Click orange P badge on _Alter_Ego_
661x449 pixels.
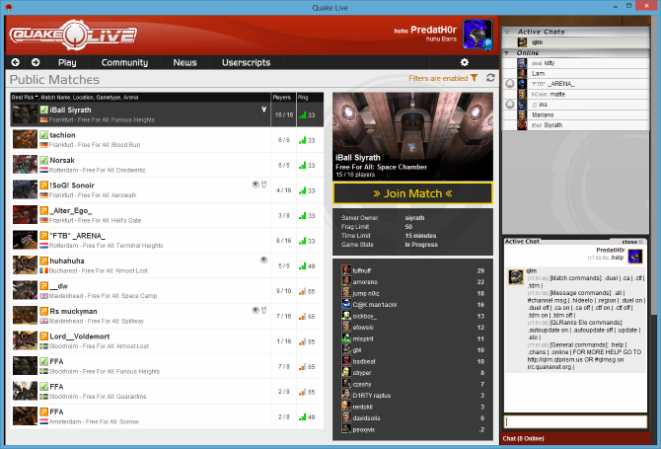point(43,210)
